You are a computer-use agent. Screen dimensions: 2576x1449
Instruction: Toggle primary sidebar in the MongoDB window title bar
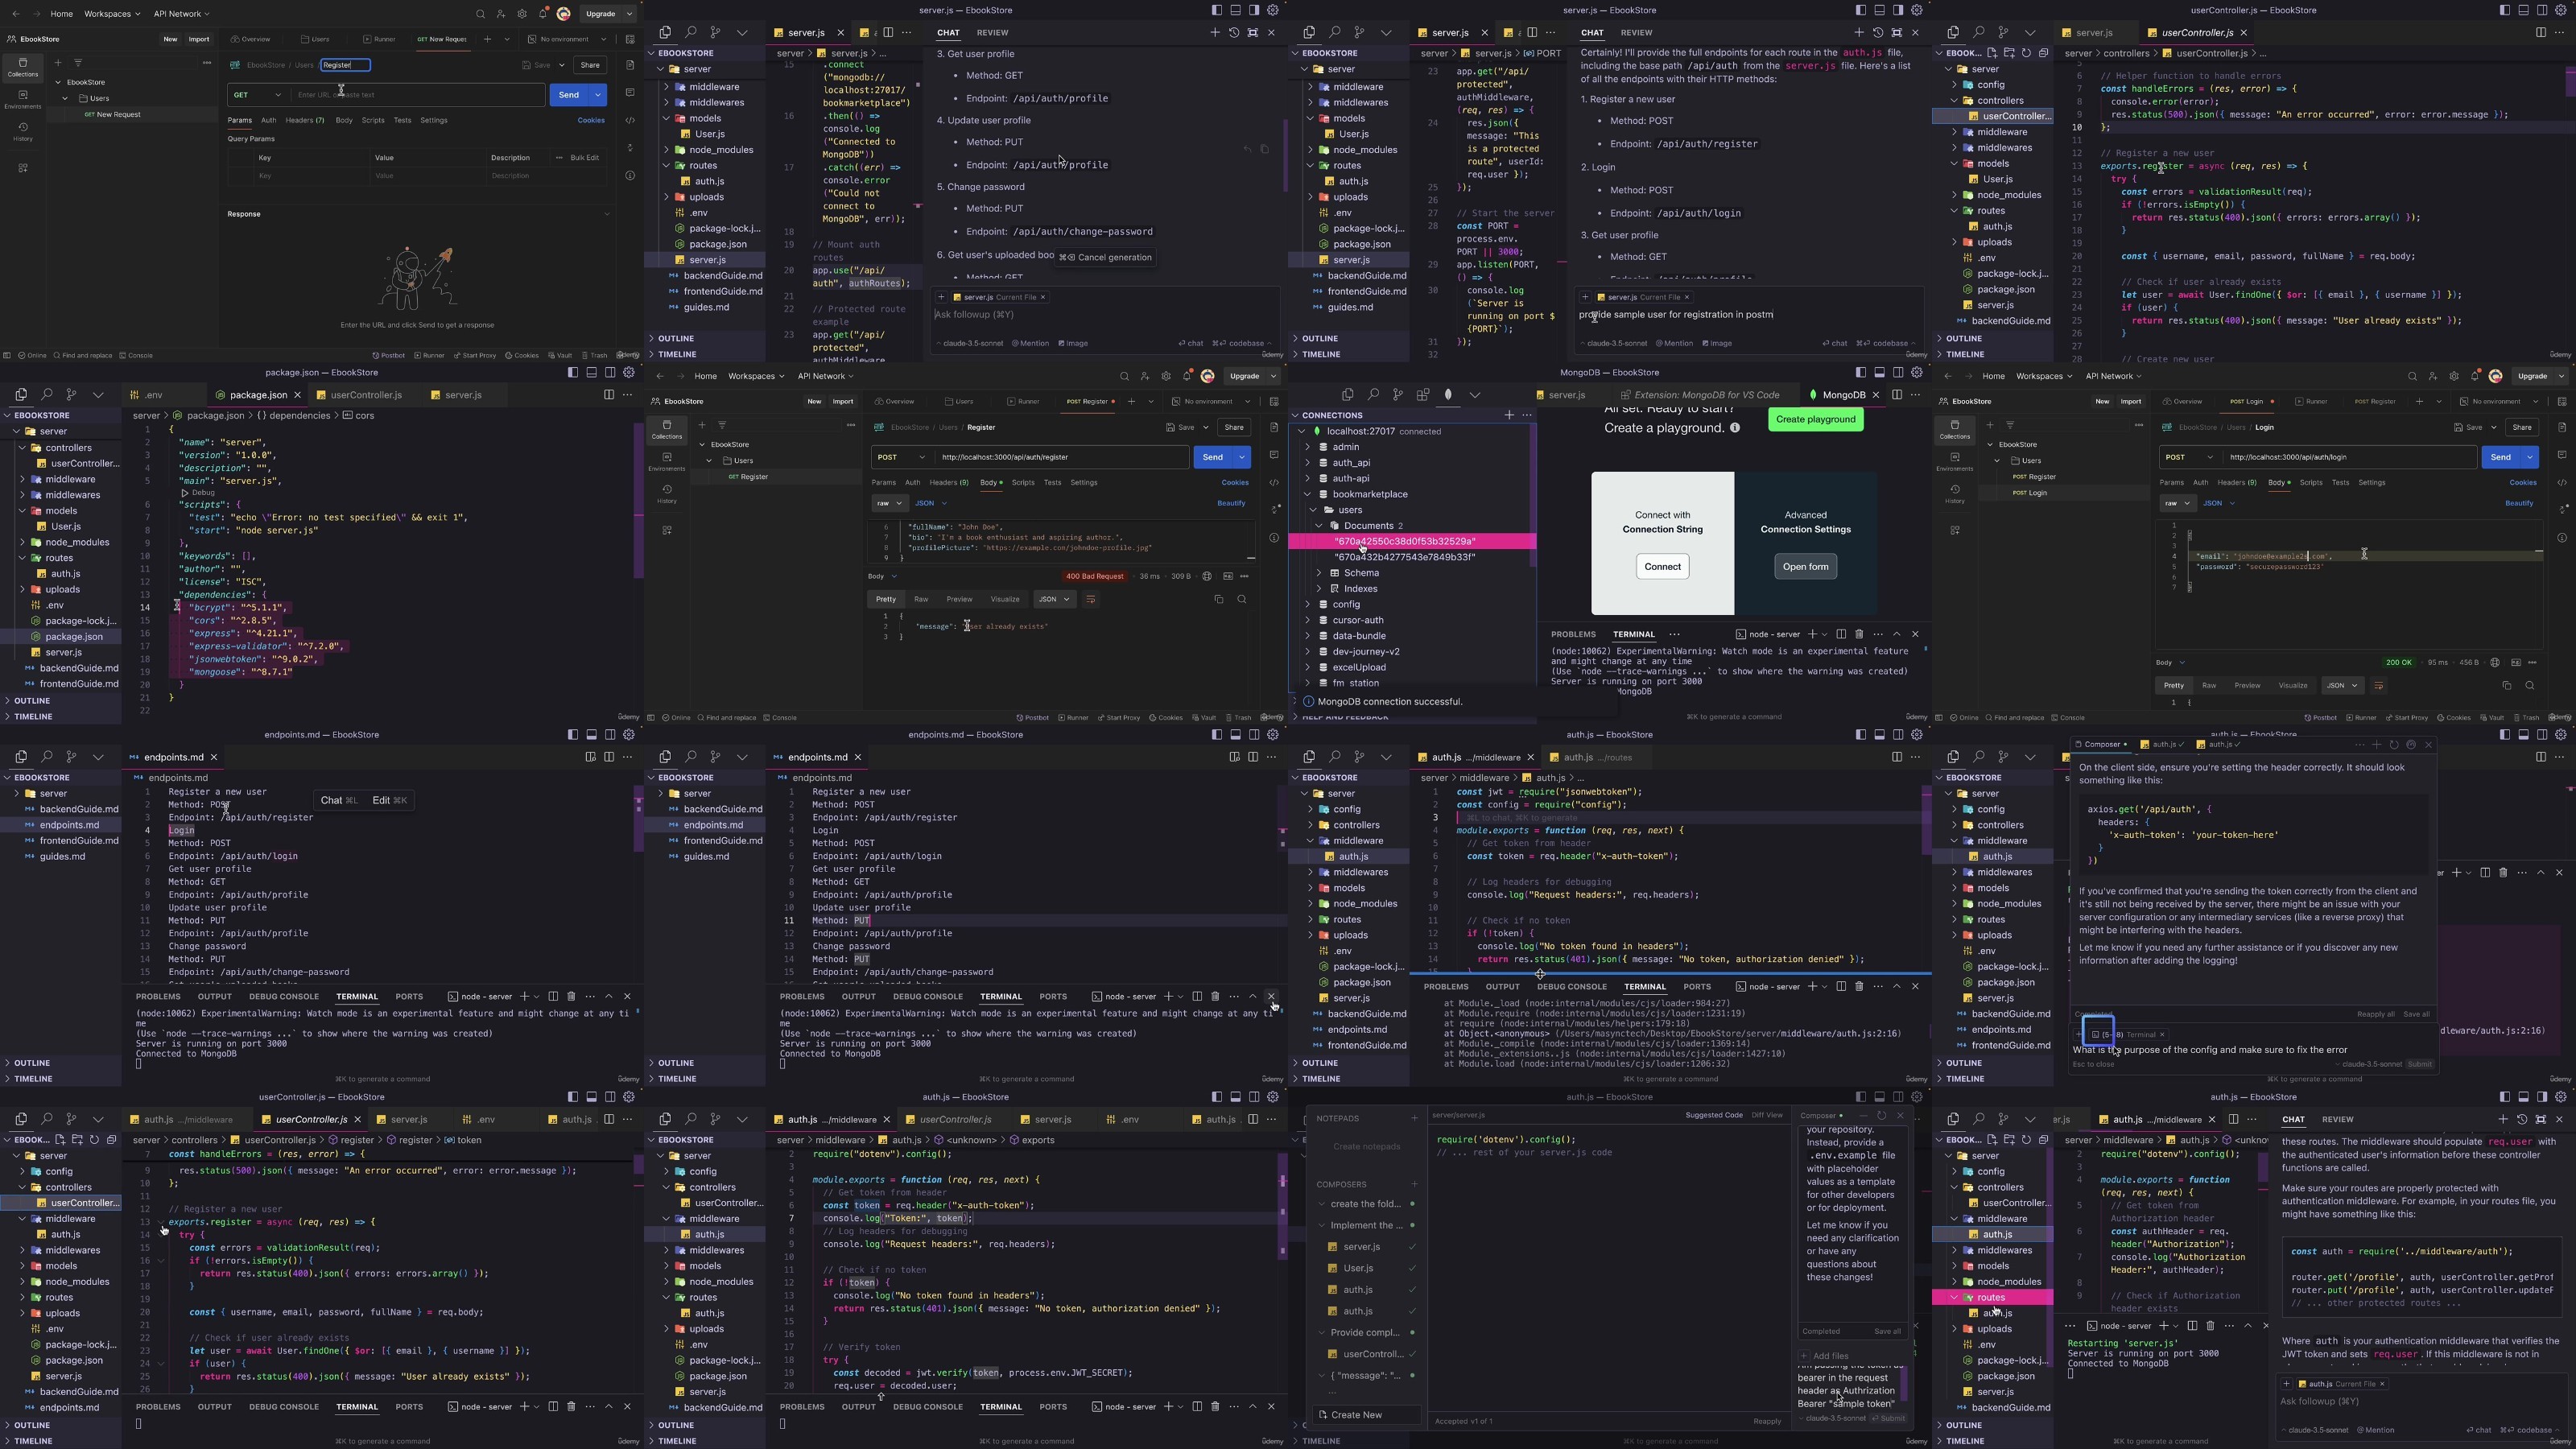click(1860, 372)
